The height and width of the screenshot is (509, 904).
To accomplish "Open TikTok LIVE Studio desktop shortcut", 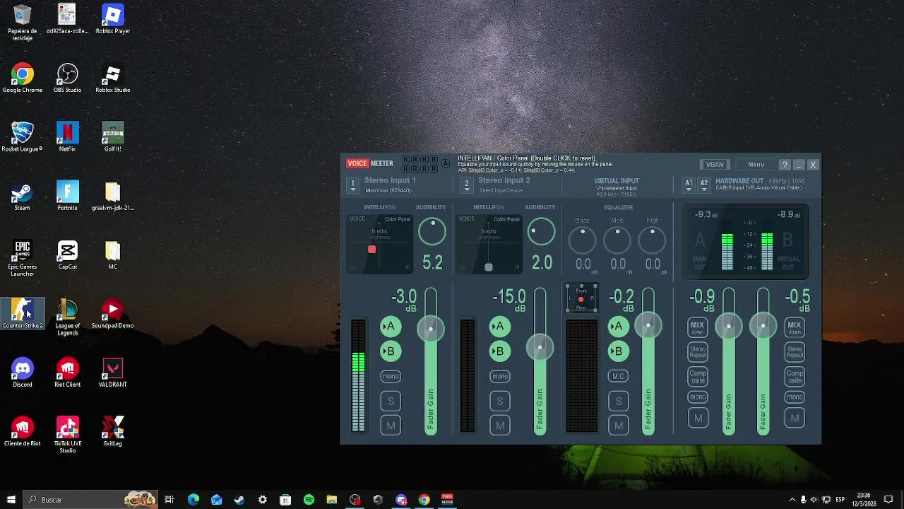I will coord(68,435).
